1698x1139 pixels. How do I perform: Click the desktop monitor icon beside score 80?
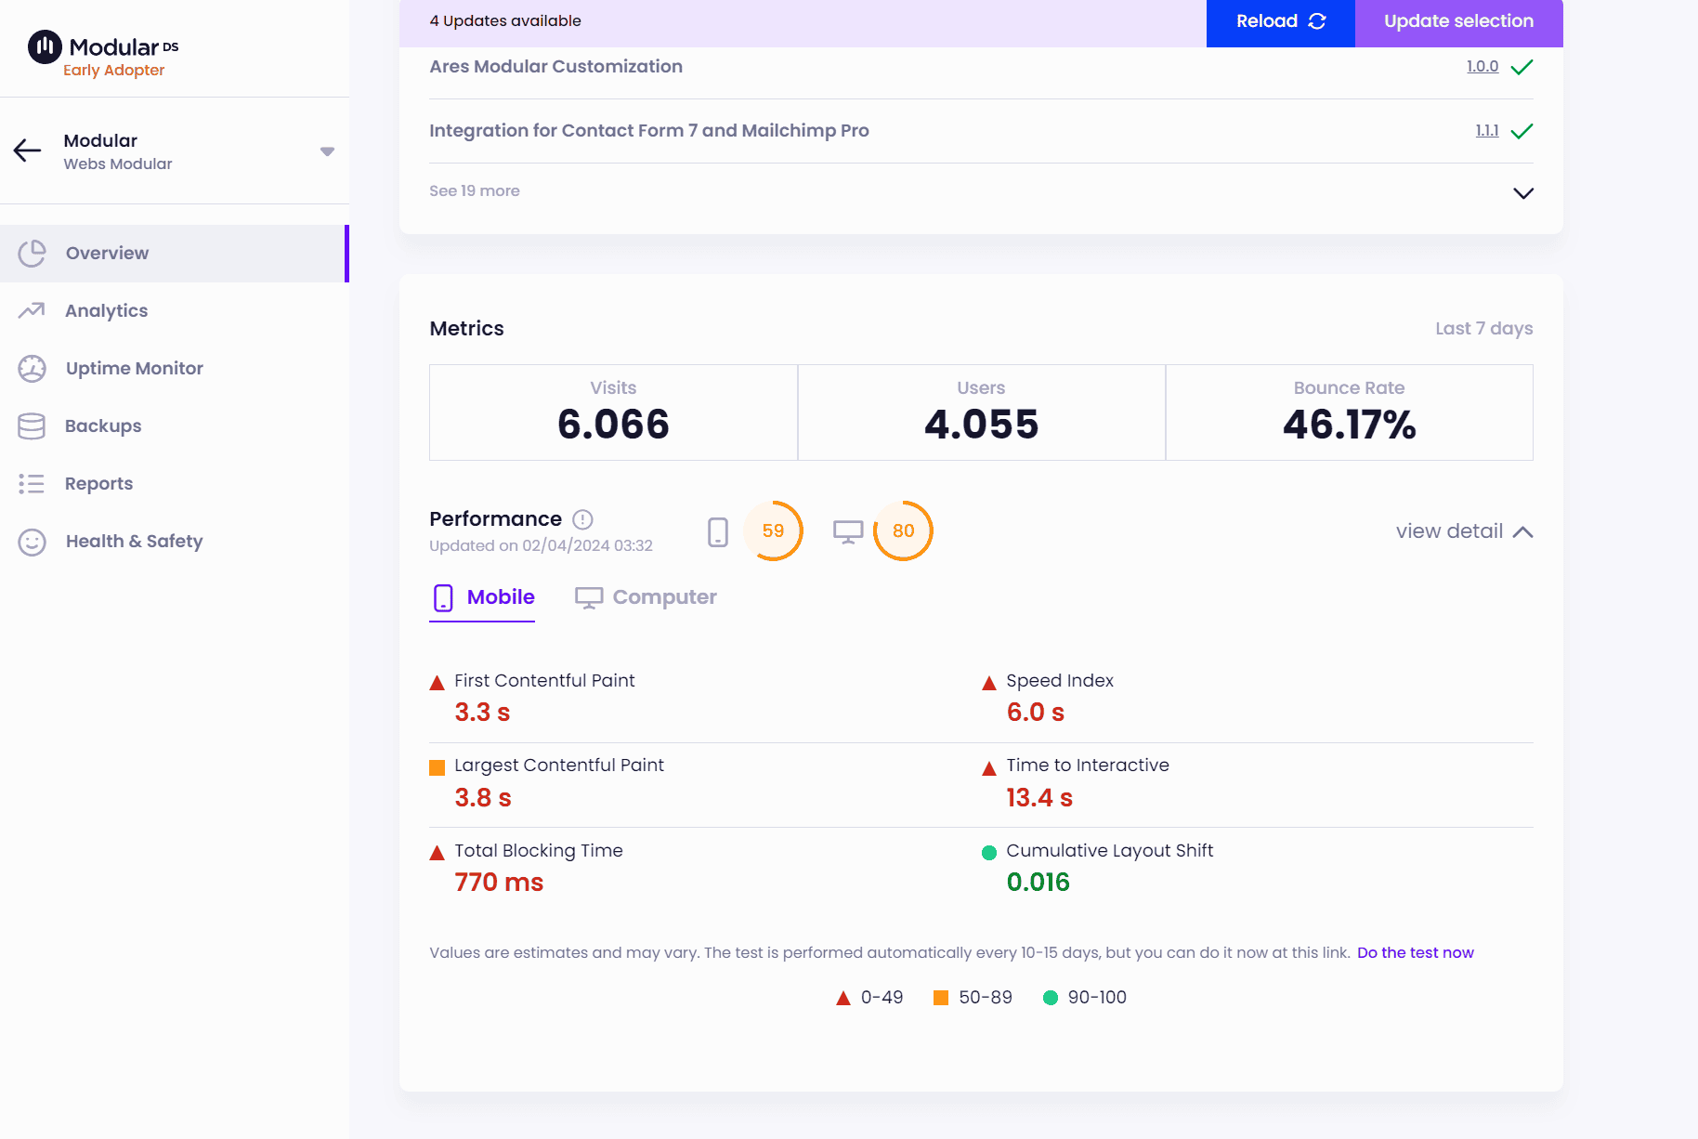(x=848, y=532)
